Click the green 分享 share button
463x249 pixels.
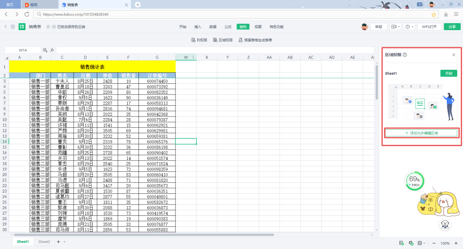452,27
